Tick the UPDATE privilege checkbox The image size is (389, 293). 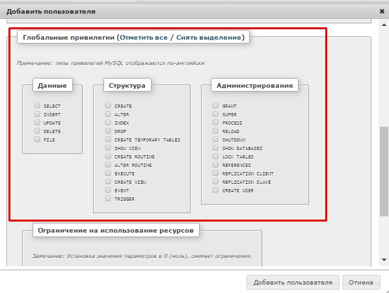[x=37, y=123]
